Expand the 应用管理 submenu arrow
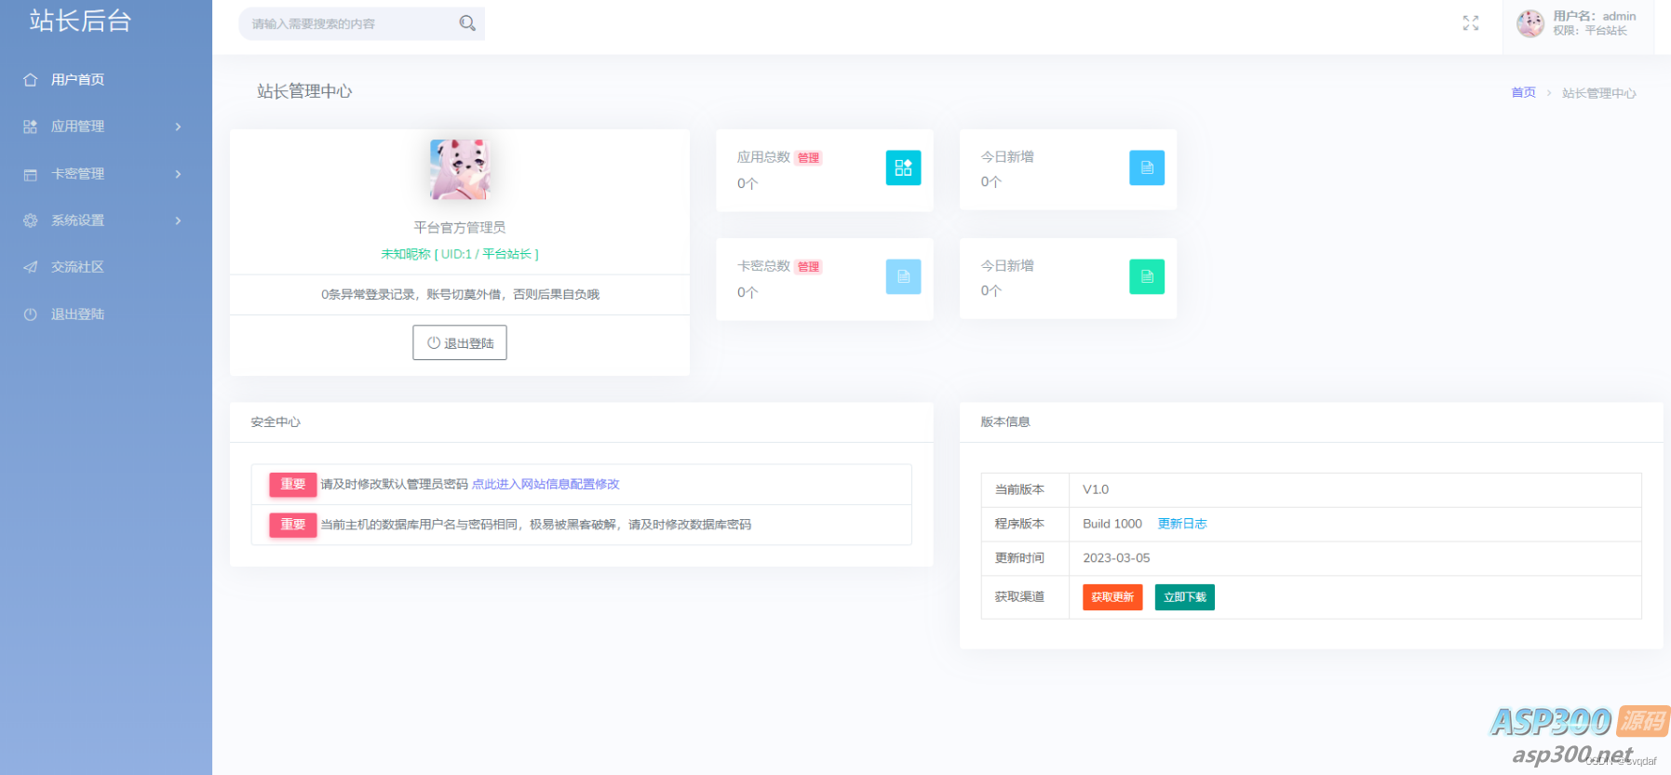 coord(178,127)
